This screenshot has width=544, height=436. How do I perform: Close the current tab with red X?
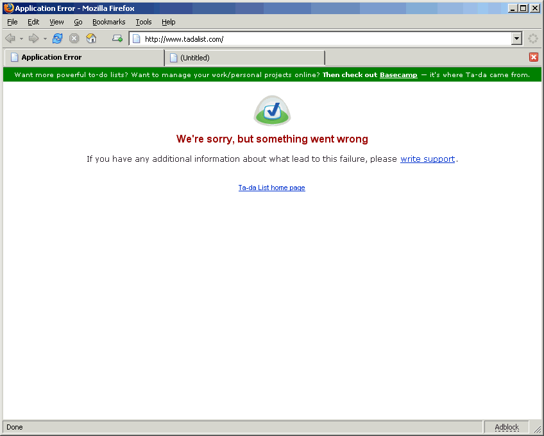click(x=534, y=57)
